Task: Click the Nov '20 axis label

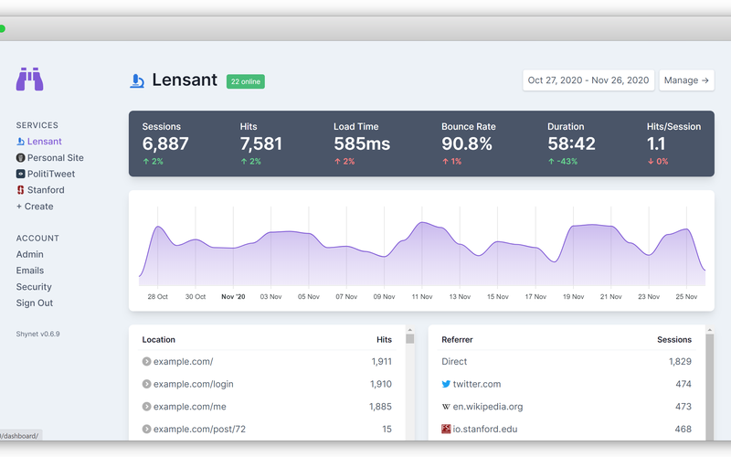Action: 233,296
